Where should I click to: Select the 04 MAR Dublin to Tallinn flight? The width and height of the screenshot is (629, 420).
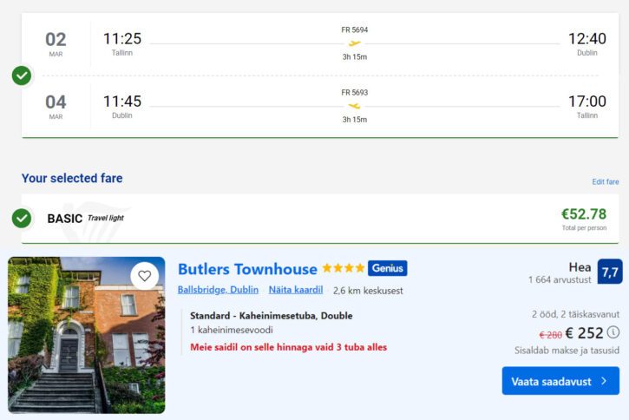pyautogui.click(x=320, y=107)
